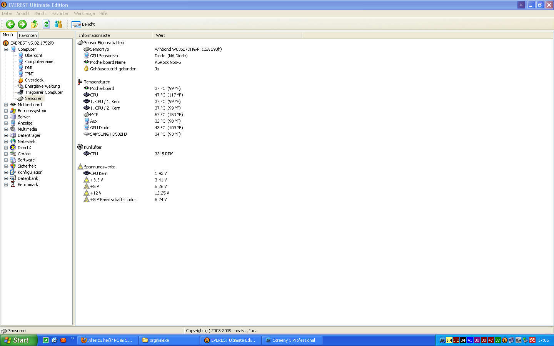
Task: Open the Datei menu
Action: tap(7, 13)
